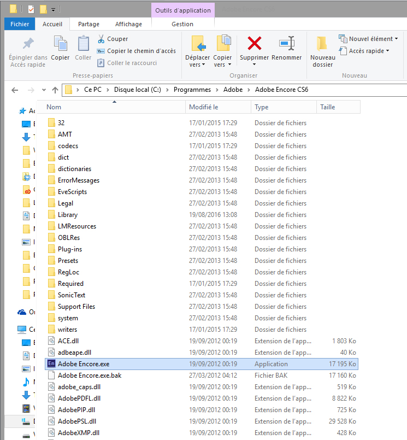Sort by the Taille column header

tap(338, 107)
